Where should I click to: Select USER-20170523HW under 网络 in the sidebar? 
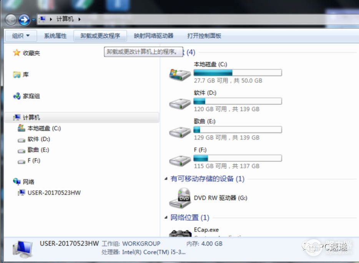pyautogui.click(x=54, y=193)
